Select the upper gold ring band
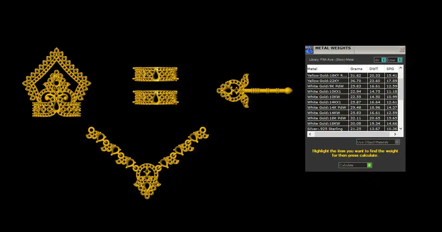Screen dimensions: 442x232 point(155,74)
